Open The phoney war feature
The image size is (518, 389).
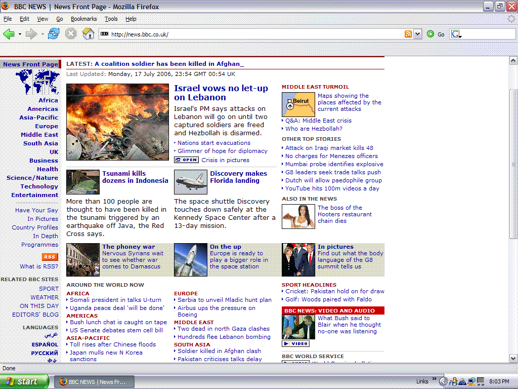coord(128,247)
